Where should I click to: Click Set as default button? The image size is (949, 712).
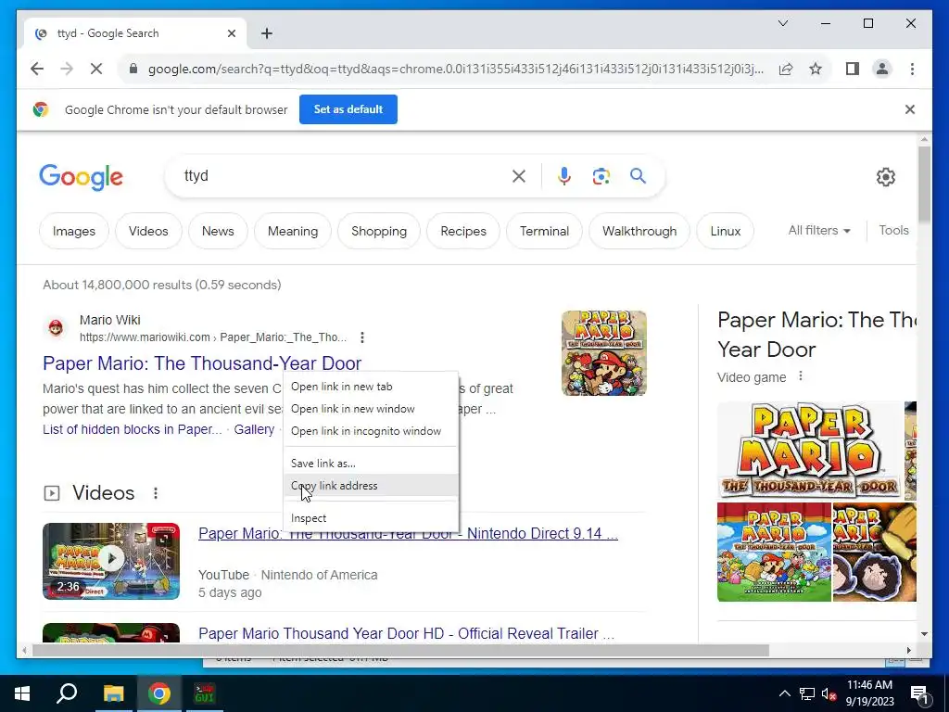tap(348, 109)
